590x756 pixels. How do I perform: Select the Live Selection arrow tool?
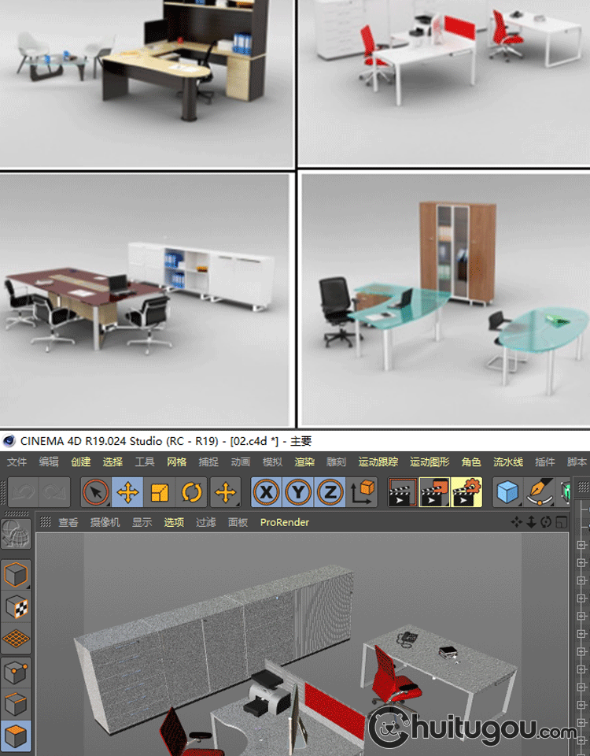[96, 493]
